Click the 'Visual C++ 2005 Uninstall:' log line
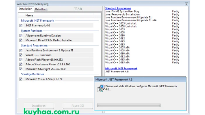The height and width of the screenshot is (115, 205). (121, 23)
